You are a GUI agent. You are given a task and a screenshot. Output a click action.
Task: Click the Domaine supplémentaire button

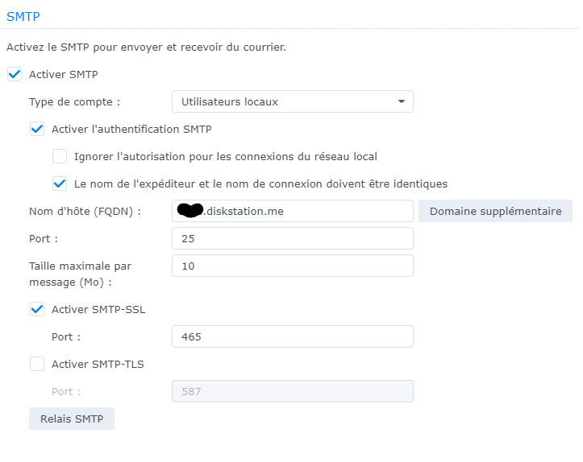pyautogui.click(x=495, y=211)
